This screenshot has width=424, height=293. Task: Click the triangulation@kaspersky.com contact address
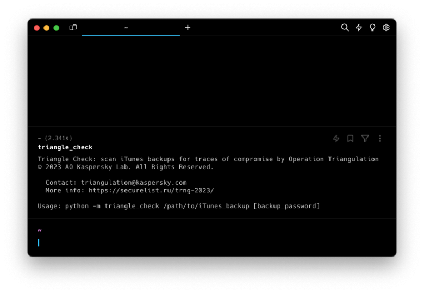134,183
